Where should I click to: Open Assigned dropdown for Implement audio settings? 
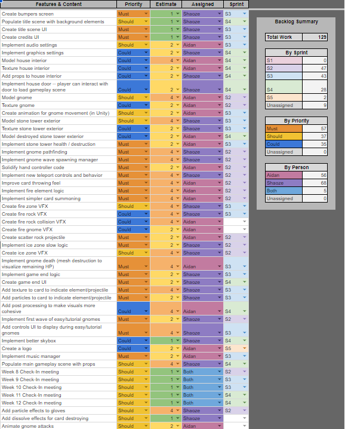point(219,45)
